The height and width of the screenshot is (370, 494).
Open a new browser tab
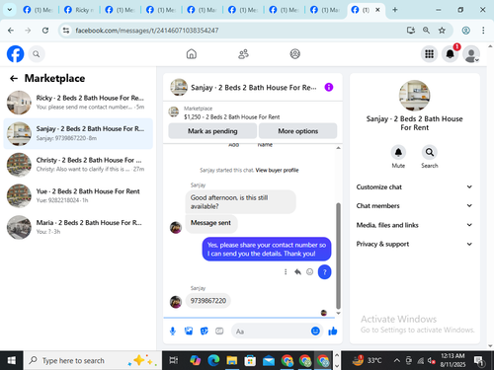[395, 10]
